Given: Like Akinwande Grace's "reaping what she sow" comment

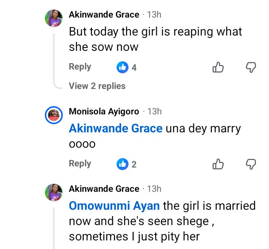Looking at the screenshot, I should (x=218, y=67).
